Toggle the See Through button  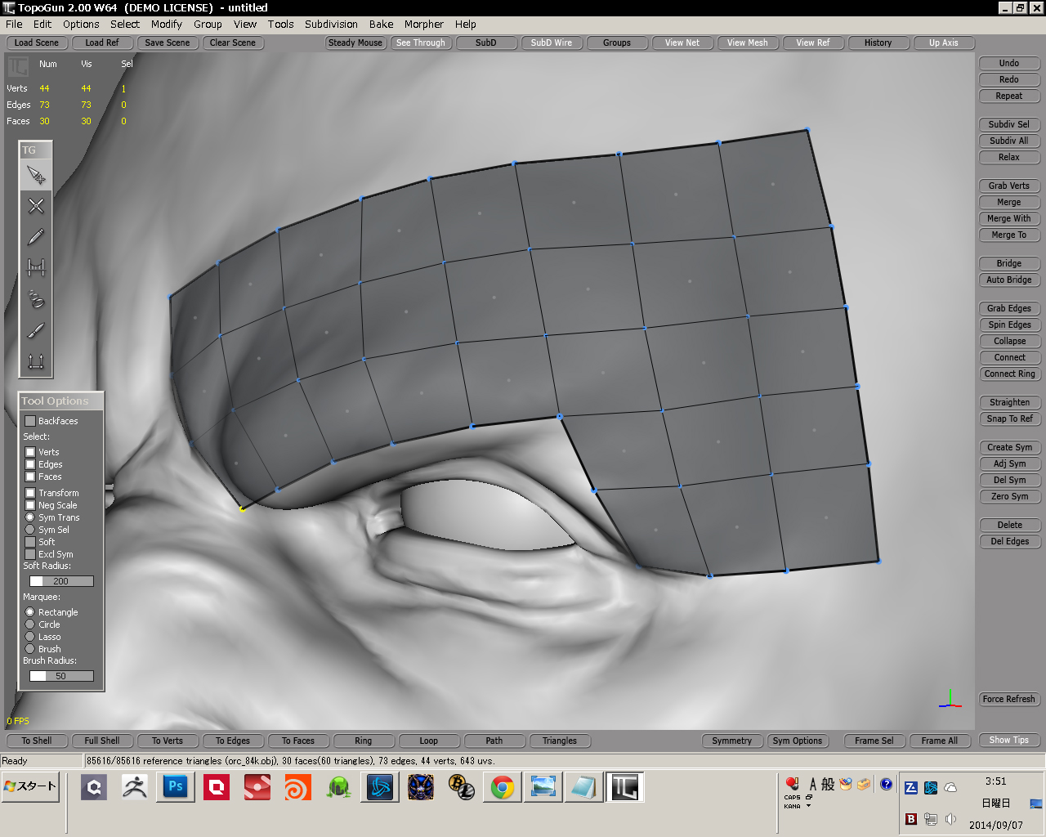tap(421, 43)
